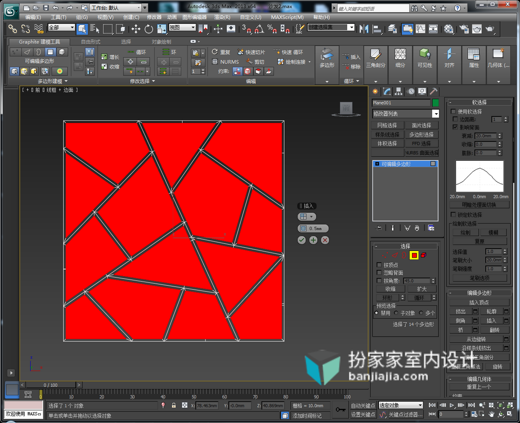520x423 pixels.
Task: Click the Bind to Space Warp icon
Action: coord(39,29)
